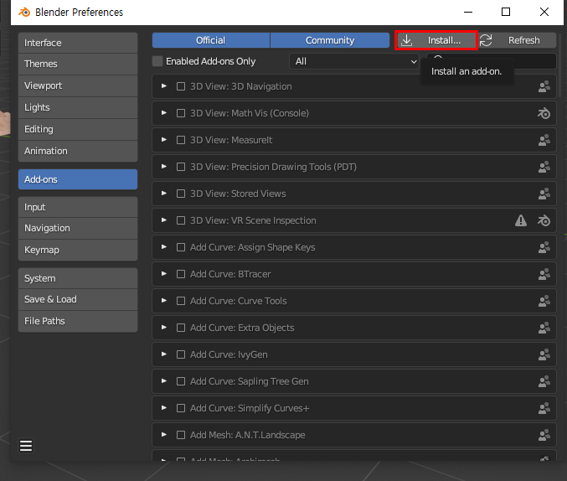567x481 pixels.
Task: Open the Viewport preferences section
Action: [78, 85]
